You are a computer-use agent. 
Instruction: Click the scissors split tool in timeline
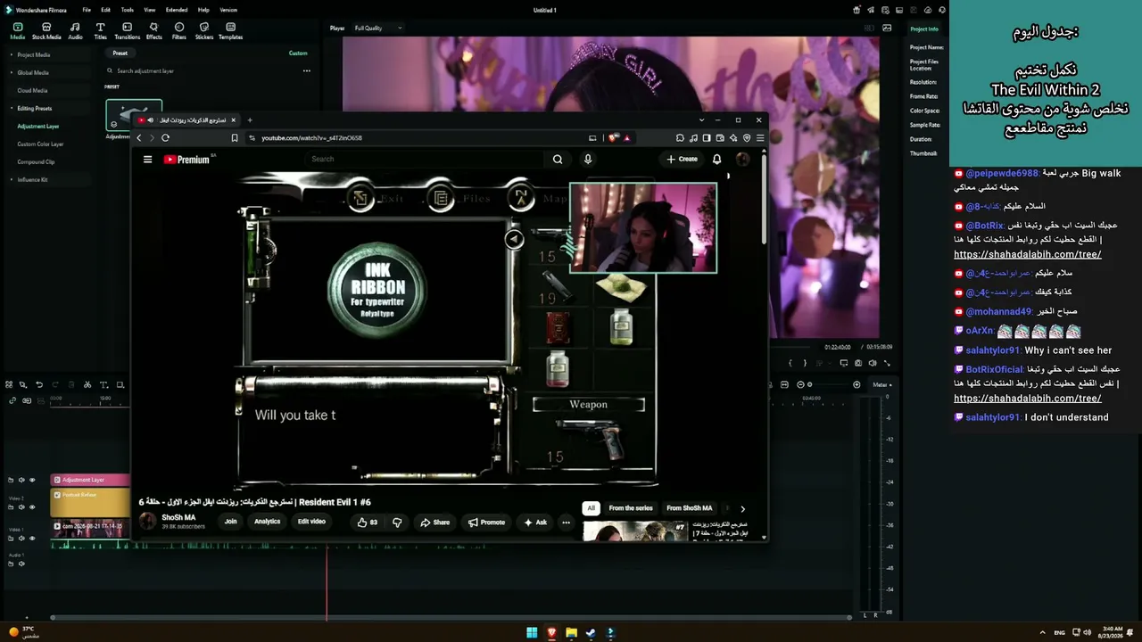87,385
